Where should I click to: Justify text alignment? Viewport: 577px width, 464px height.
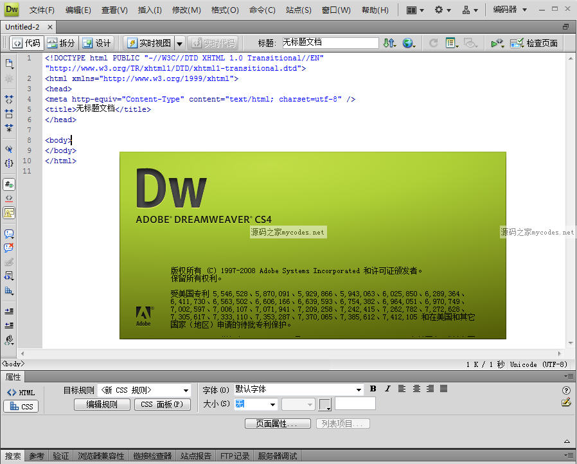click(444, 389)
